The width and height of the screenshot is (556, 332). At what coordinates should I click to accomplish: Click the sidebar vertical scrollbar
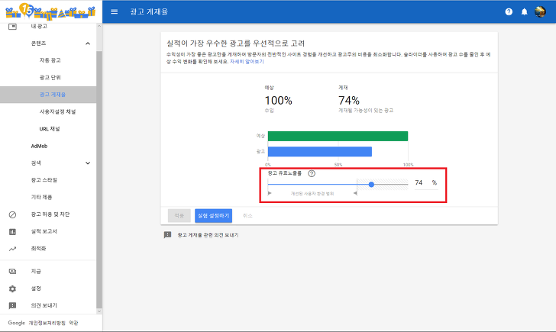coord(99,179)
